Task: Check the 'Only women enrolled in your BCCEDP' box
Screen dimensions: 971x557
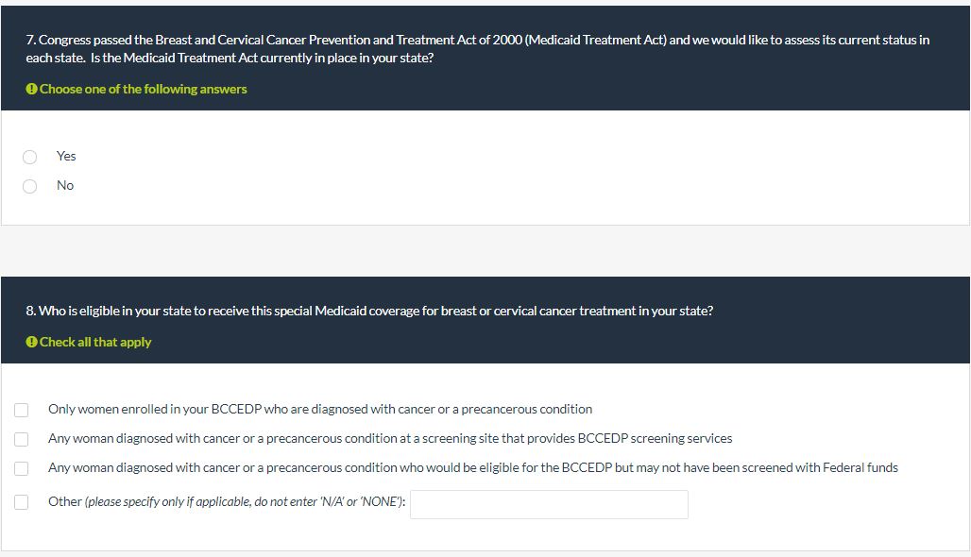Action: (x=21, y=410)
